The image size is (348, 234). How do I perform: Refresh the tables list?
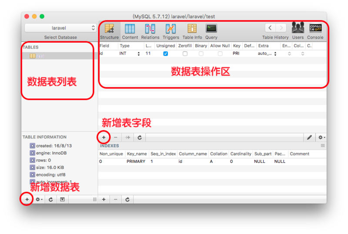click(51, 199)
